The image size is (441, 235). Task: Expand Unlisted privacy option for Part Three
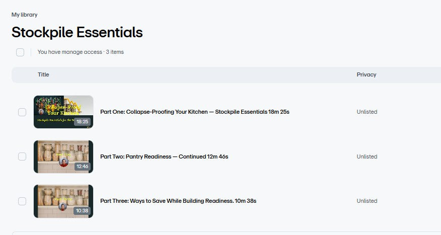coord(366,201)
